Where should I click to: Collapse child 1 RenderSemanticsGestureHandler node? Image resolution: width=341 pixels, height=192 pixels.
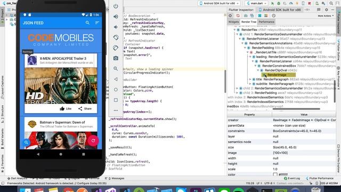click(x=237, y=34)
